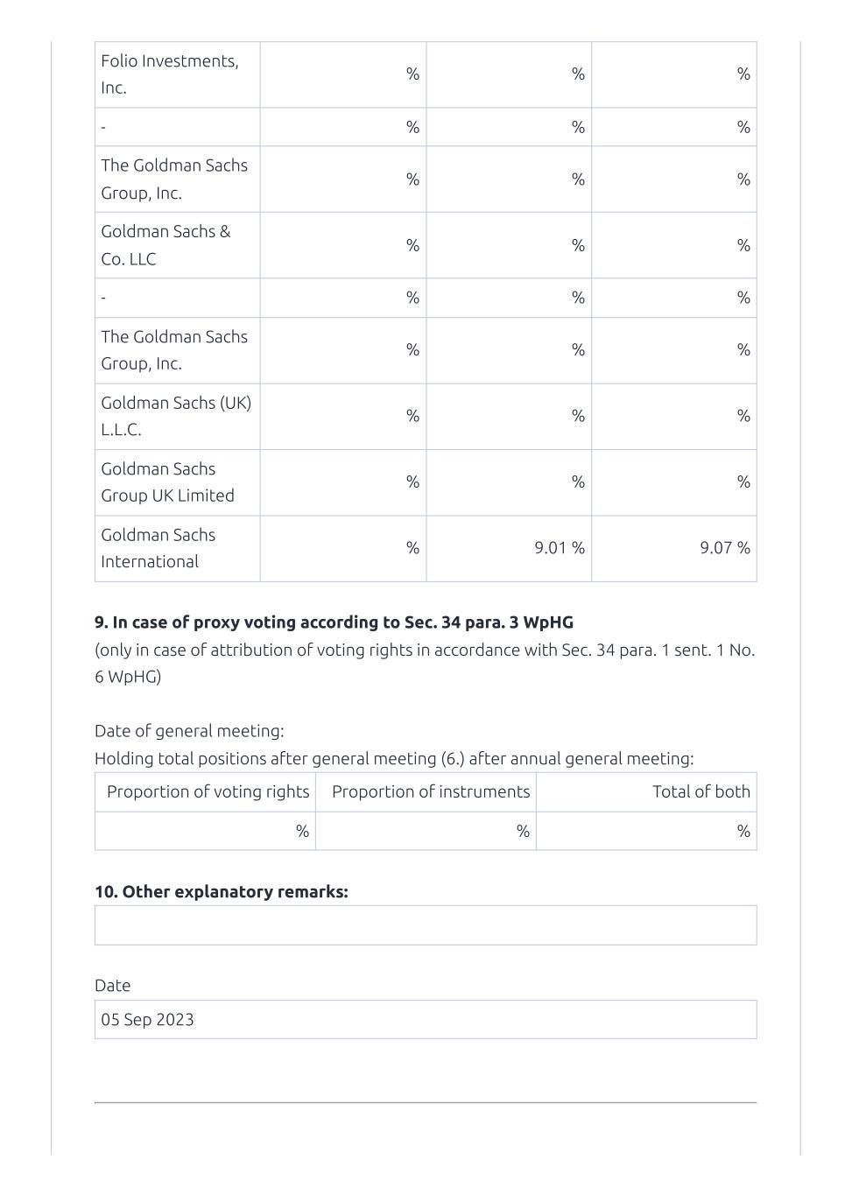Screen dimensions: 845x1195
Task: Click the empty cell under Total of both
Action: [647, 831]
